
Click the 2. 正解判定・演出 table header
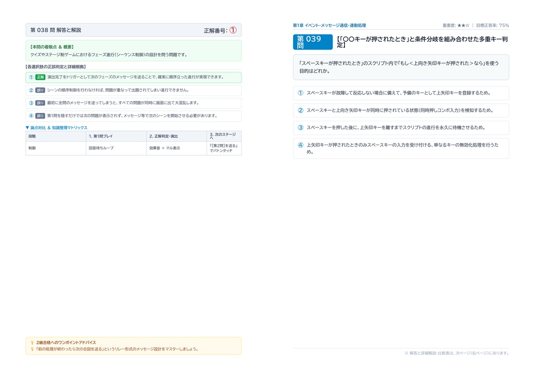click(177, 136)
